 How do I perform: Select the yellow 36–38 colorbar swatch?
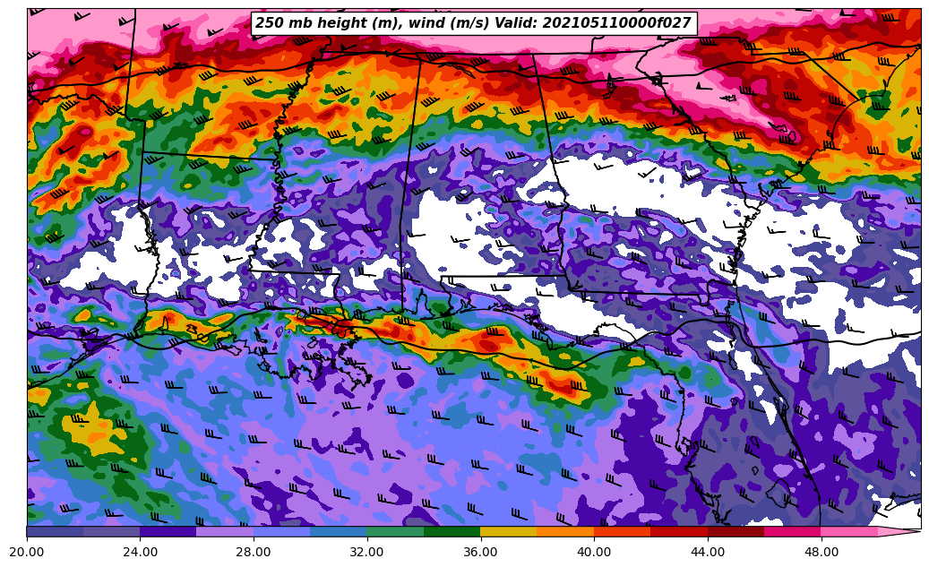(x=509, y=532)
